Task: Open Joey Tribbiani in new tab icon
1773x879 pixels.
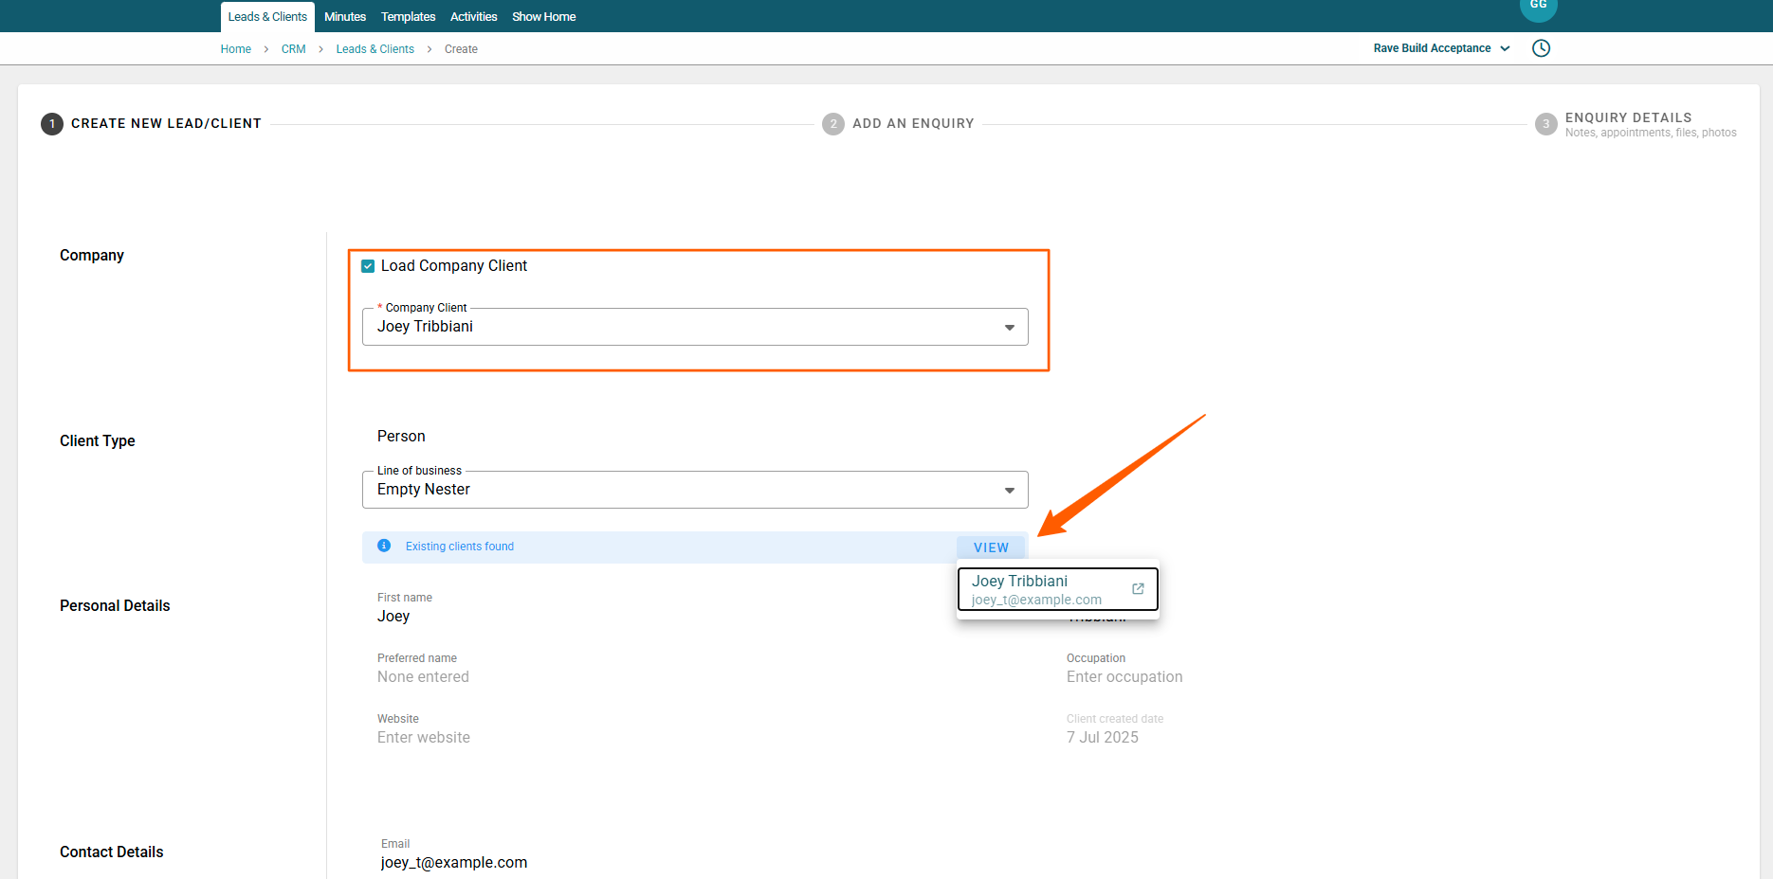Action: click(1138, 589)
